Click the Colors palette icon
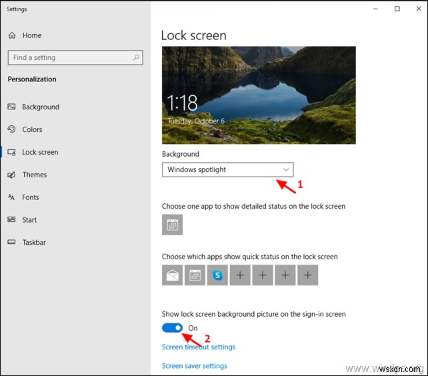 11,129
